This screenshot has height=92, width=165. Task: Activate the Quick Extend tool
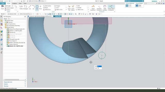click(x=73, y=8)
